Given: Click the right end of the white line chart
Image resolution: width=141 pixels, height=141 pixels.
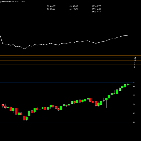Looking at the screenshot, I should [127, 35].
